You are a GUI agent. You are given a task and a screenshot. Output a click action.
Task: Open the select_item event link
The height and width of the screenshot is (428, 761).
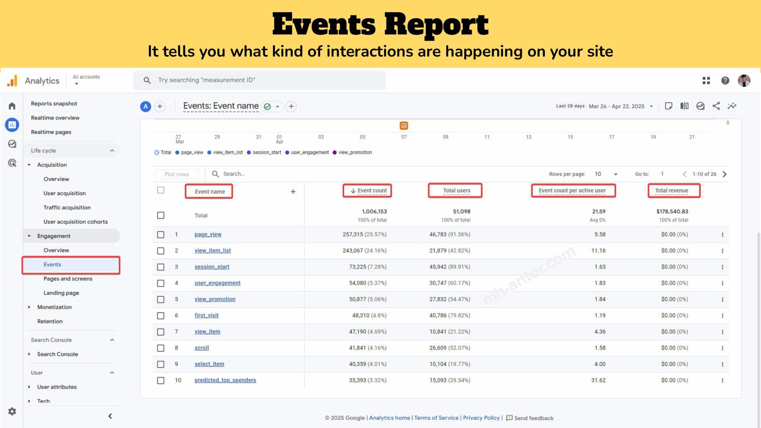pyautogui.click(x=209, y=364)
